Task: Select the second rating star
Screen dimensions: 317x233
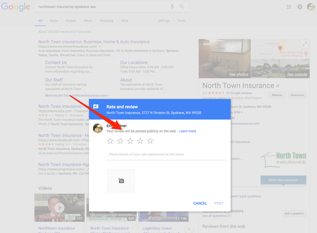Action: pos(120,141)
